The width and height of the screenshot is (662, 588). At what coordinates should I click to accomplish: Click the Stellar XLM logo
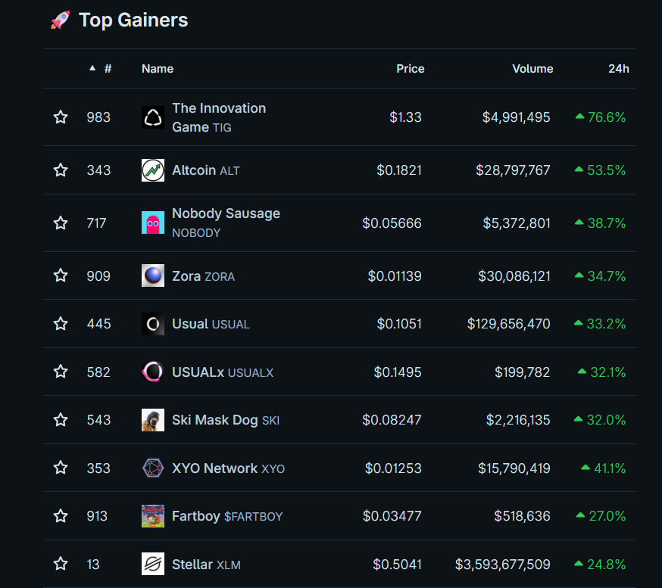click(x=153, y=564)
